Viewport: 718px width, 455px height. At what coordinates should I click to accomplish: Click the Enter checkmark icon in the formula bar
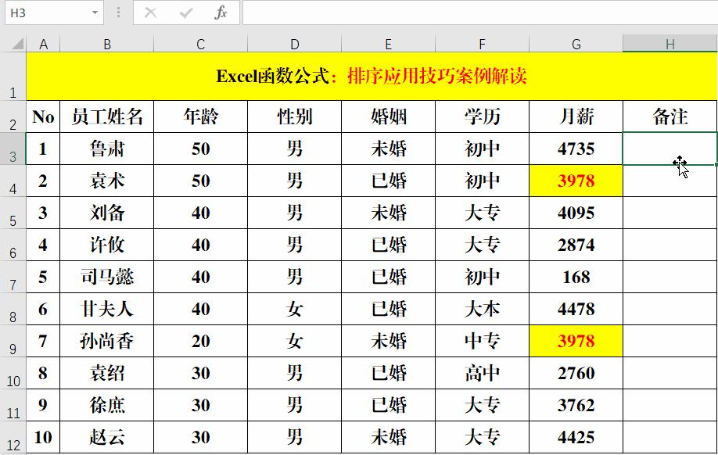[185, 13]
